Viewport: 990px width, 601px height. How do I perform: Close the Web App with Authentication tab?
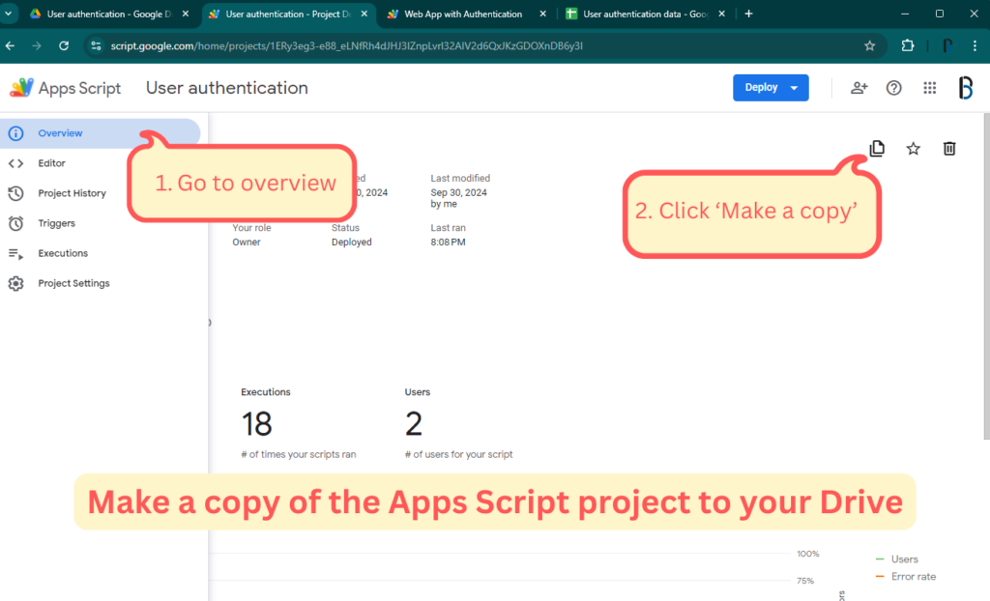543,14
